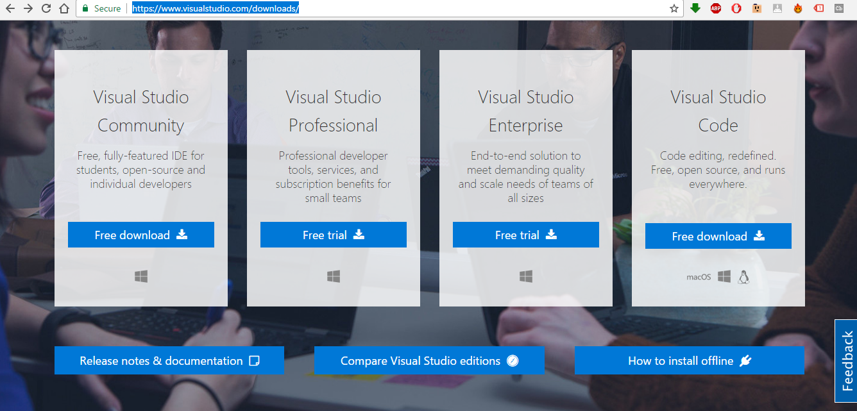Click the browser Back arrow
This screenshot has height=411, width=857.
point(10,8)
